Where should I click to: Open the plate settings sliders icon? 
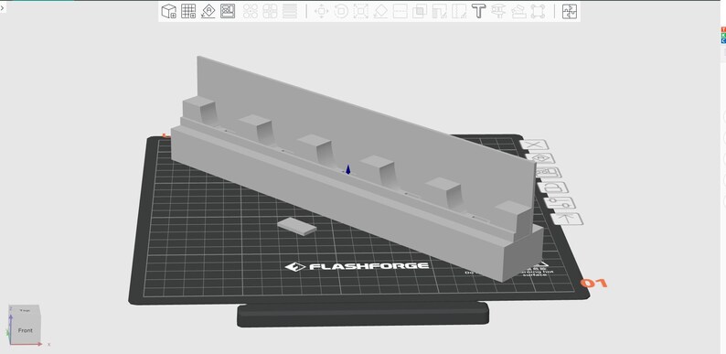[561, 203]
